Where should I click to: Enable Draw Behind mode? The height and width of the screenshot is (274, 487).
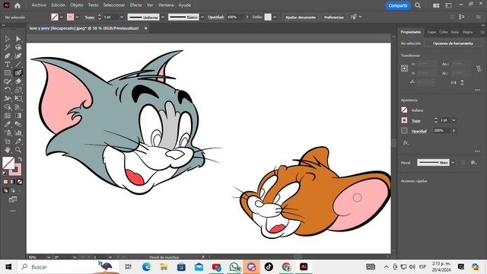point(13,190)
